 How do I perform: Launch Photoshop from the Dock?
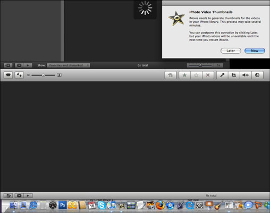(x=63, y=206)
